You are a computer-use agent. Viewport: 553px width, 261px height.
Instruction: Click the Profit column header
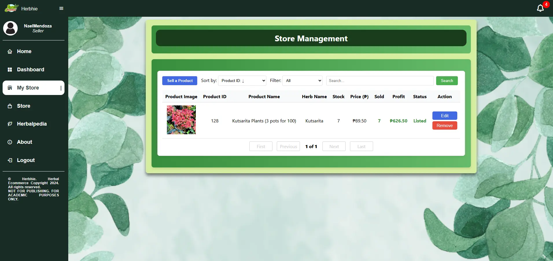(399, 97)
